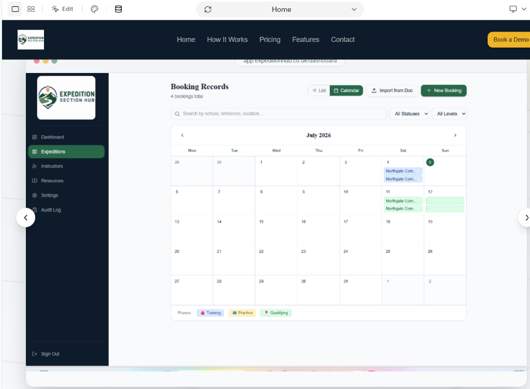
Task: Select July 22 calendar cell
Action: 276,261
